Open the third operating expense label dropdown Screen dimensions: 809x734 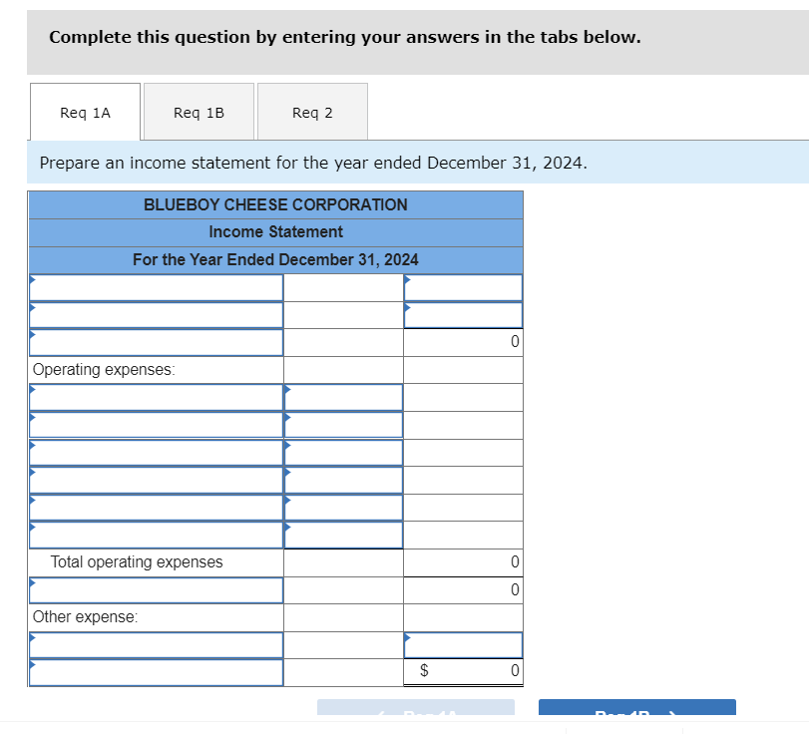156,452
